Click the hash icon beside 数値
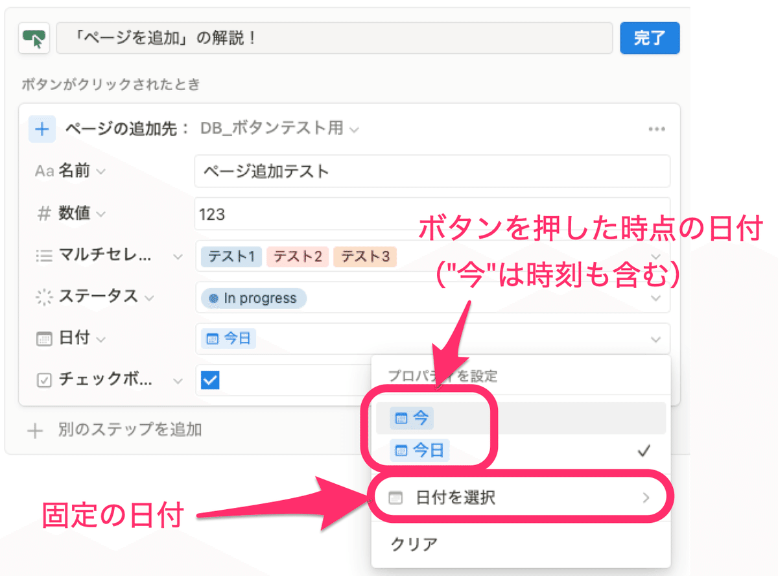 (43, 213)
